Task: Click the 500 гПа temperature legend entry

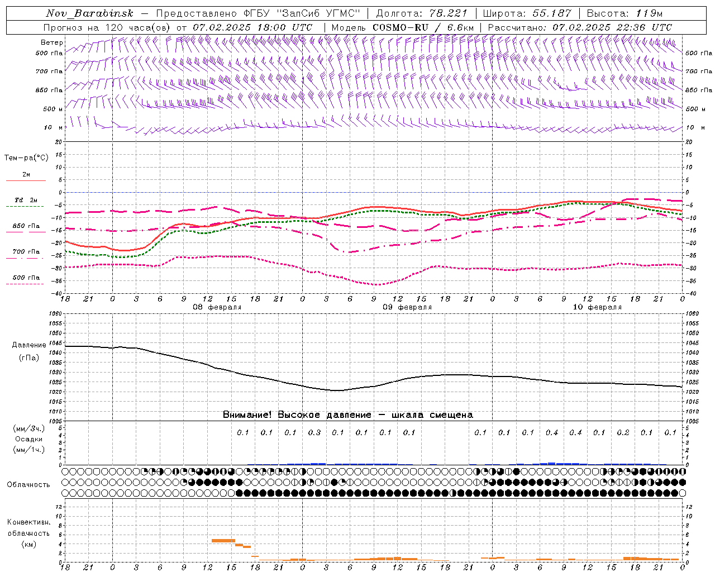Action: tap(26, 278)
